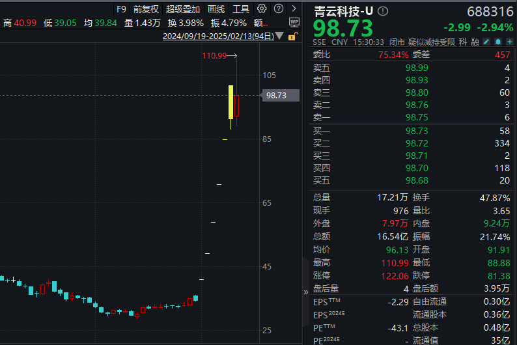Click 总额 value 16.54亿
This screenshot has width=517, height=345.
[393, 236]
